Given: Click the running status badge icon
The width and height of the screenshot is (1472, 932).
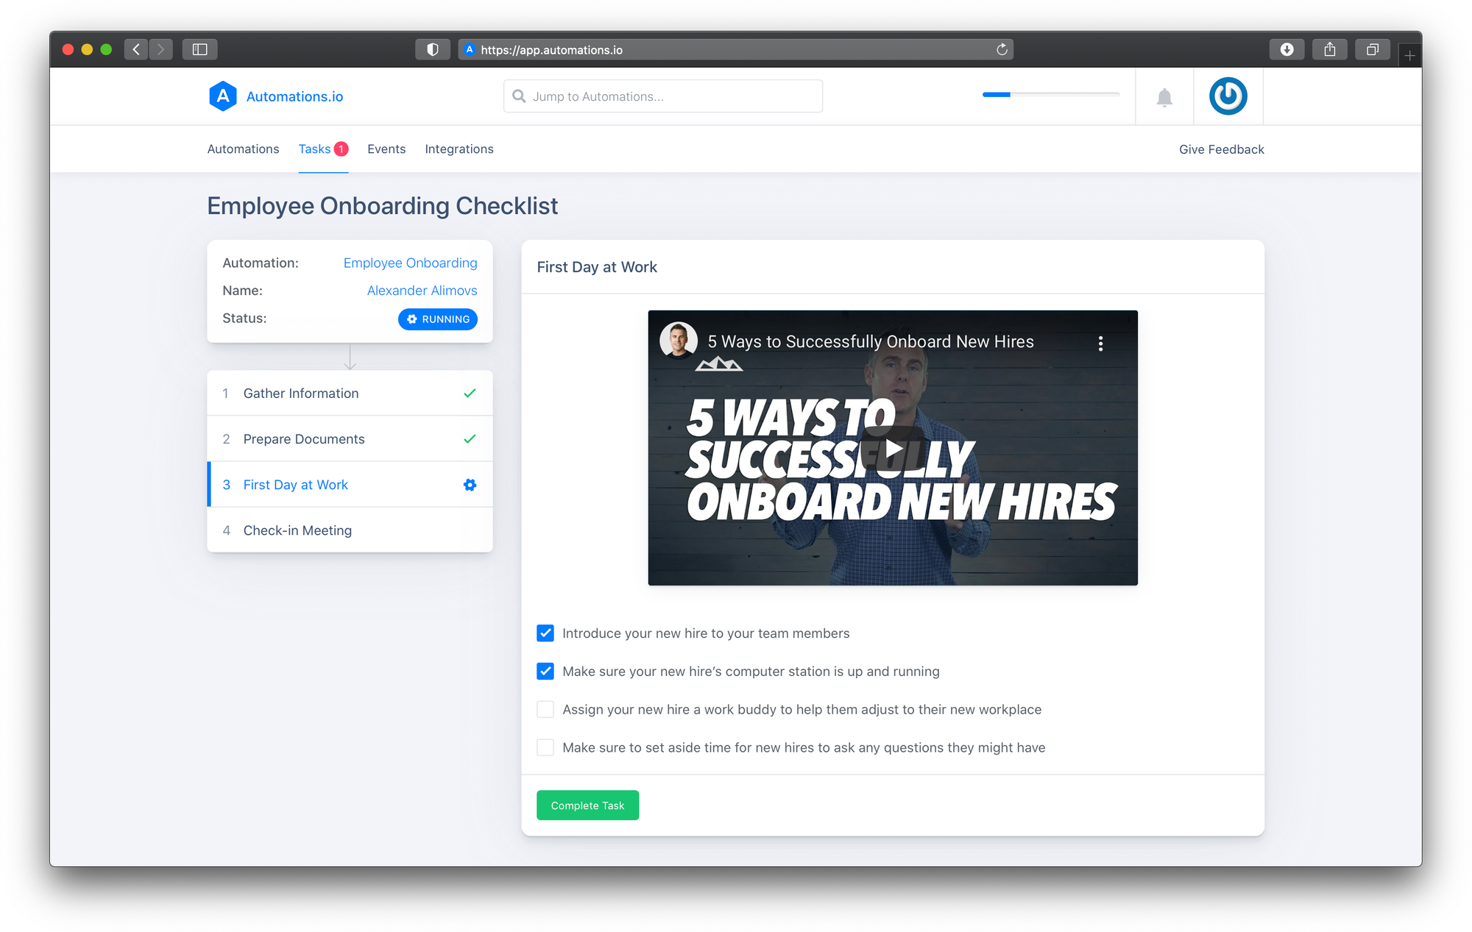Looking at the screenshot, I should tap(412, 319).
